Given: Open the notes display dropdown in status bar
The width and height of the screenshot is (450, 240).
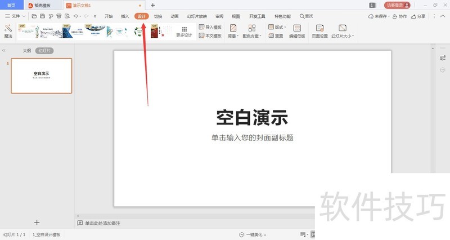Looking at the screenshot, I should coord(304,234).
